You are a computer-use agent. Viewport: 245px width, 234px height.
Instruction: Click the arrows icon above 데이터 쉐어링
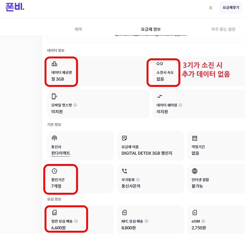click(160, 96)
